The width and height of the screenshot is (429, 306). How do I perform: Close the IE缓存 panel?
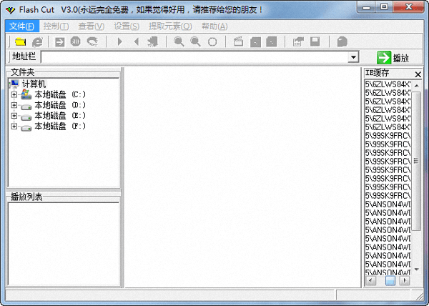tap(418, 74)
